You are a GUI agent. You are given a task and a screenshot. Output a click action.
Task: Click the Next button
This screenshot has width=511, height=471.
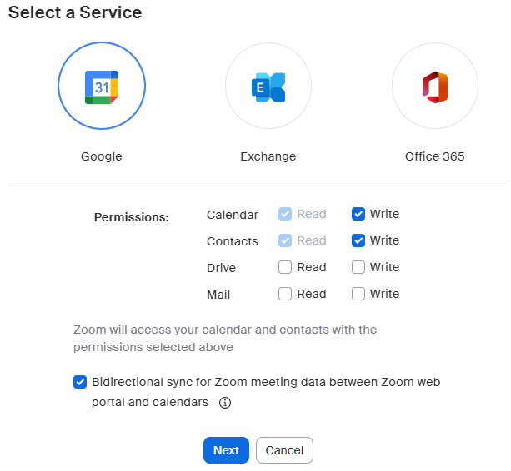tap(226, 450)
